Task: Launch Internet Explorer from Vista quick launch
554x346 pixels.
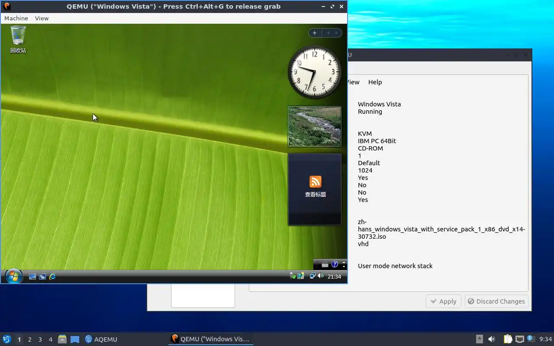Action: [x=52, y=276]
